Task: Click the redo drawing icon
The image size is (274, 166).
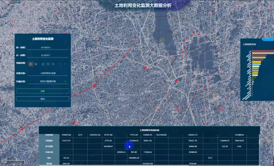Action: coord(65,64)
